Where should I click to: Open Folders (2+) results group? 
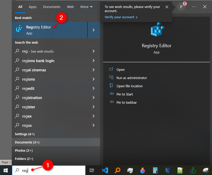click(x=56, y=159)
